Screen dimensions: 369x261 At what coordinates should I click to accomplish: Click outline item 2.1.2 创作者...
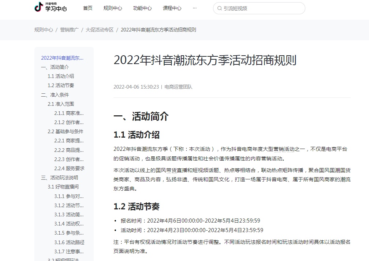pyautogui.click(x=69, y=122)
